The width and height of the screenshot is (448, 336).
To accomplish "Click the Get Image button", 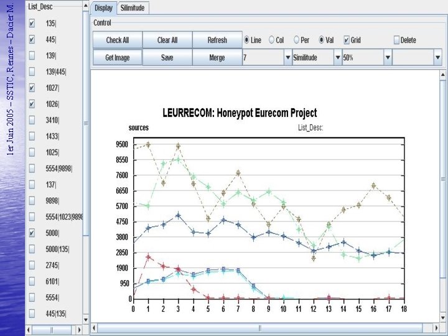I will click(x=118, y=57).
